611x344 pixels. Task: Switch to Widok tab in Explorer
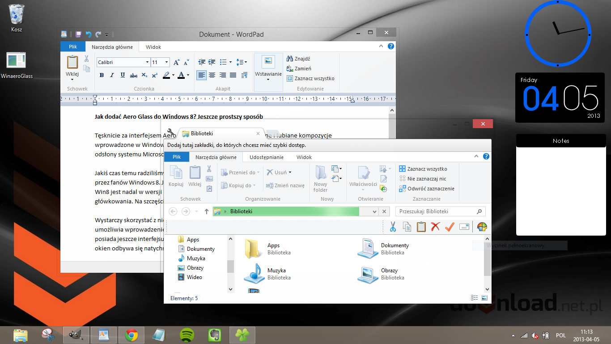pos(304,157)
